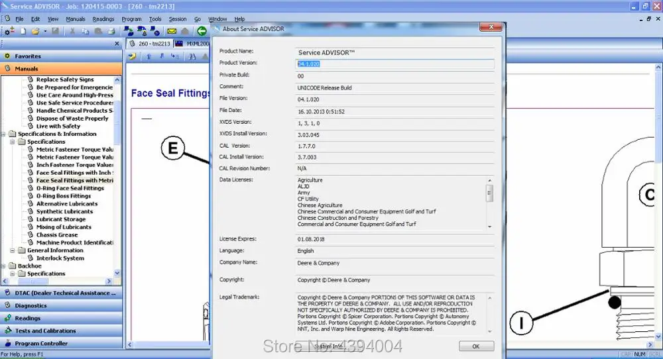Click the yellow envelope mail icon
The width and height of the screenshot is (663, 359).
(172, 31)
